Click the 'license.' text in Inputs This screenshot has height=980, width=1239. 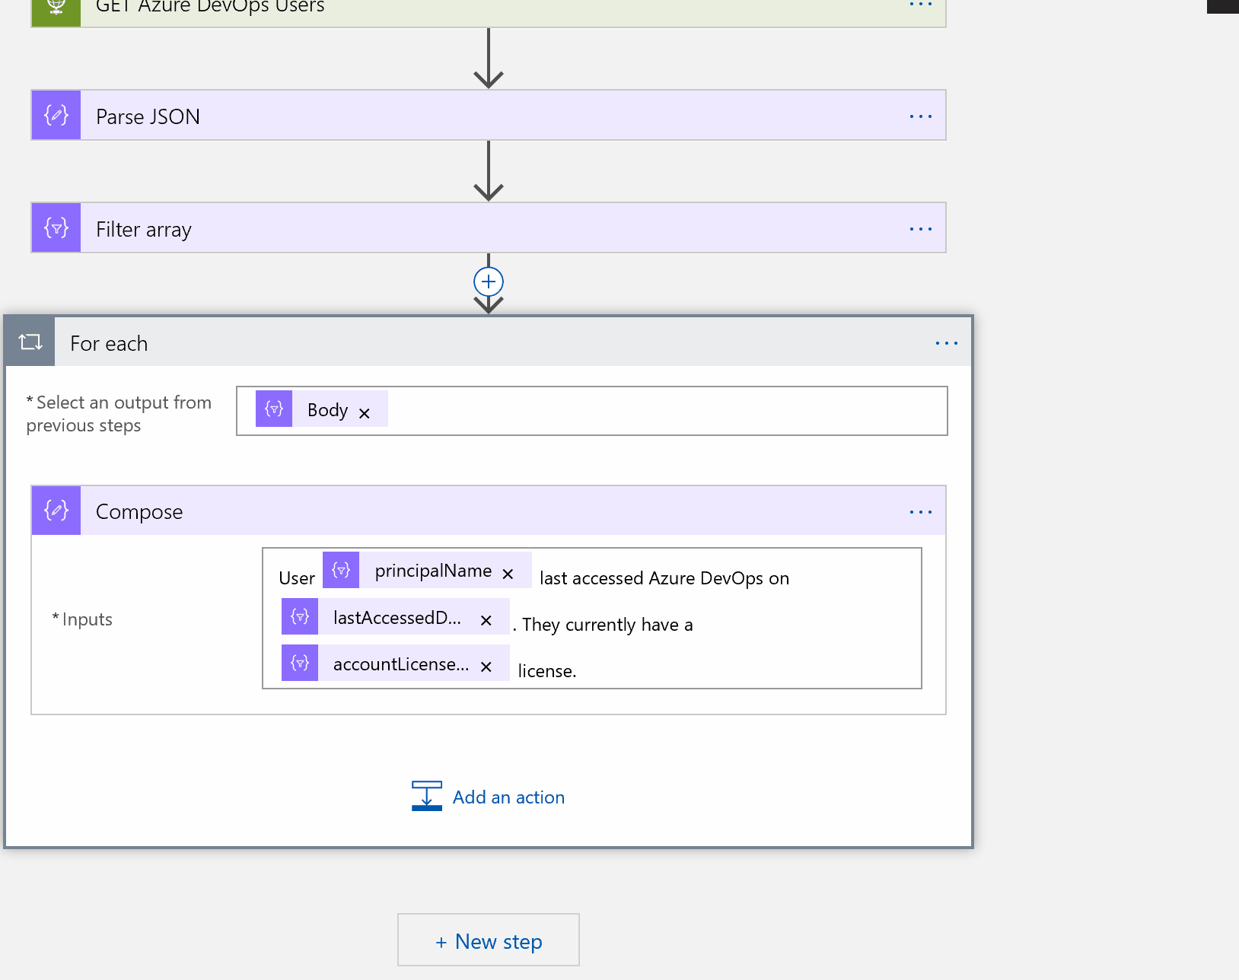pos(547,671)
